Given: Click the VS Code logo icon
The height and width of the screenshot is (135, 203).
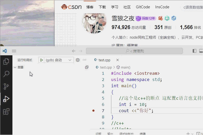Looking at the screenshot, I should tap(5, 51).
